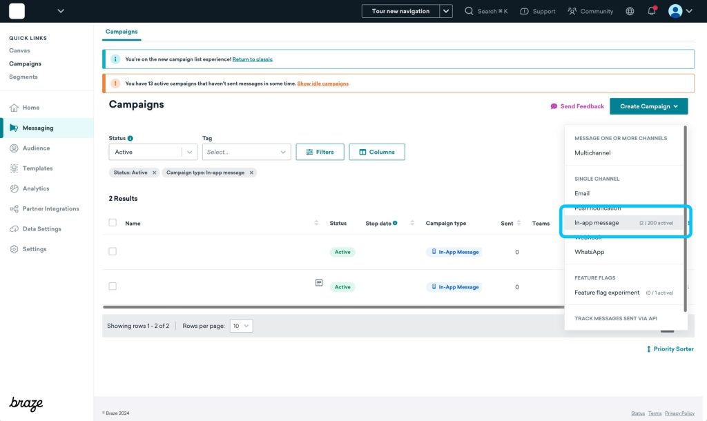Open Segments in Quick Links
Screen dimensions: 707x421
[23, 77]
